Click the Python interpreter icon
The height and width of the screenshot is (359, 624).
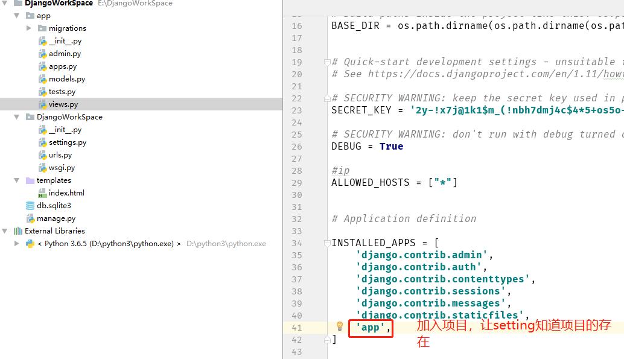click(x=30, y=244)
